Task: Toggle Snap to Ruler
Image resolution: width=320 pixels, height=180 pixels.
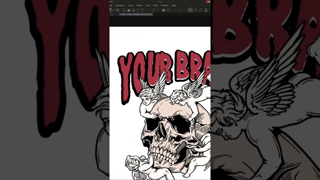Action: coord(190,10)
